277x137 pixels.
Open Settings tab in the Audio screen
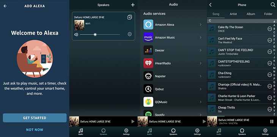[197, 132]
